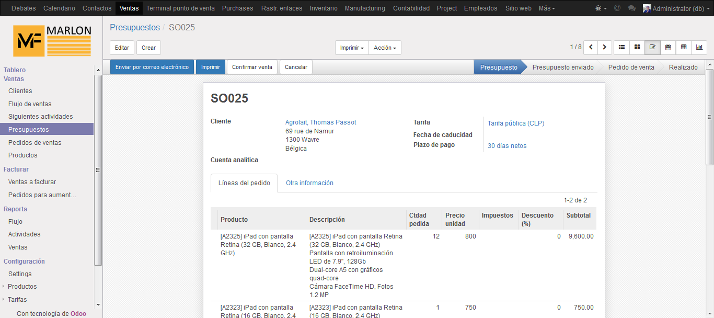
Task: Click the Realizado status stage
Action: (683, 67)
